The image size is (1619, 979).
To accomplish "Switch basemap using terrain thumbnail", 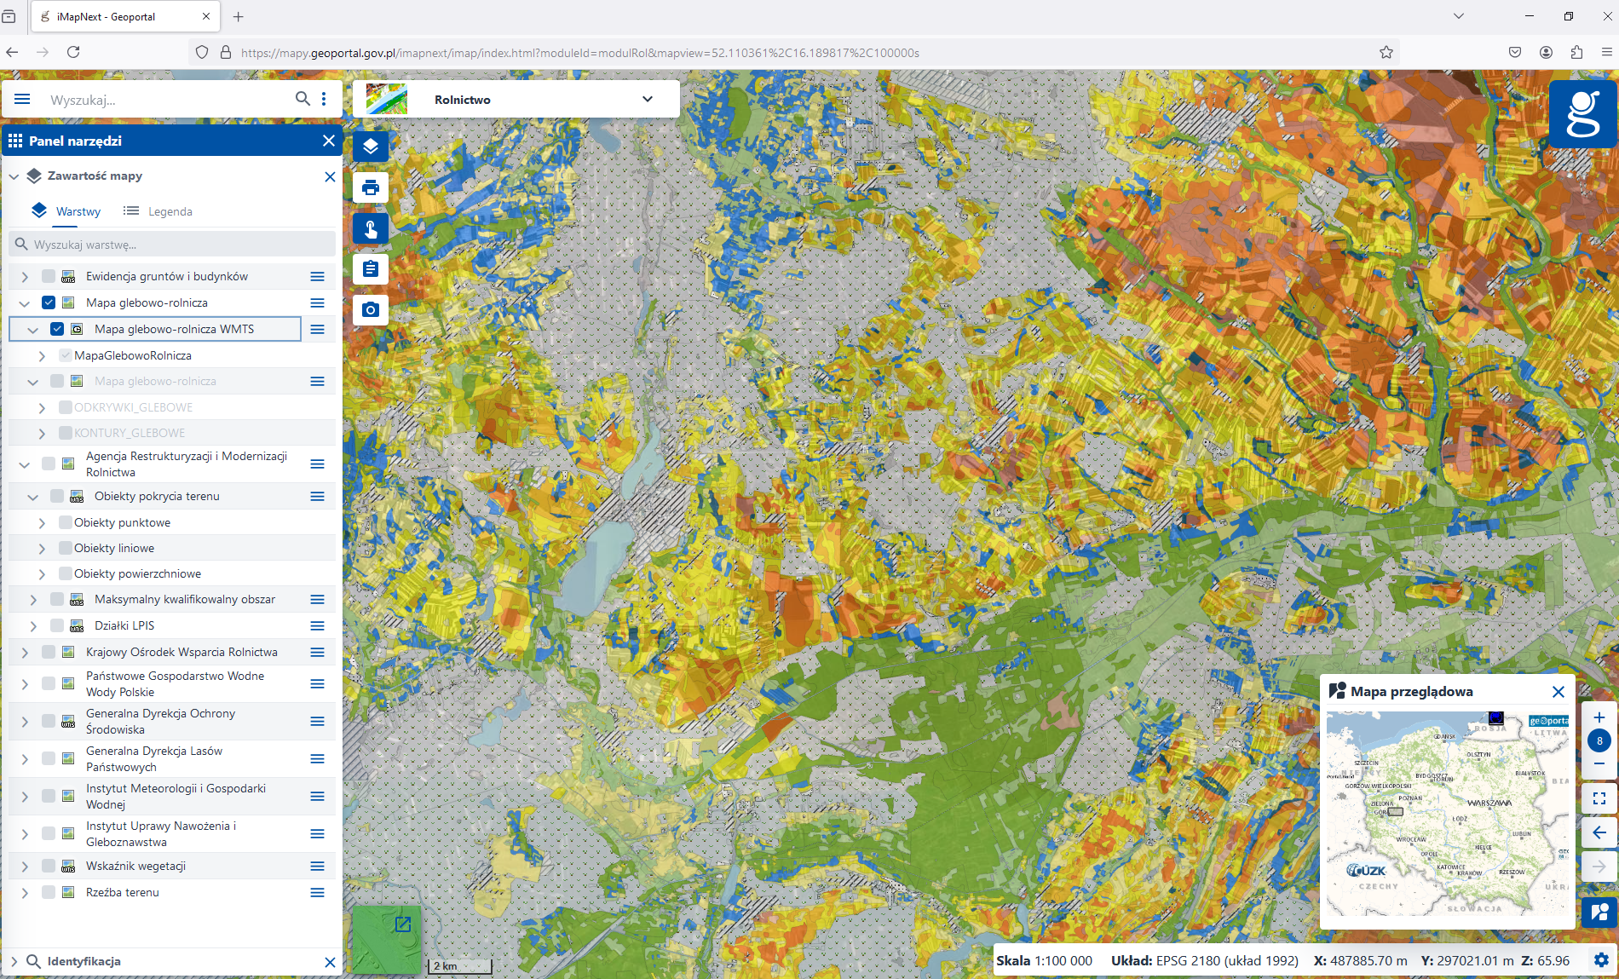I will point(386,940).
